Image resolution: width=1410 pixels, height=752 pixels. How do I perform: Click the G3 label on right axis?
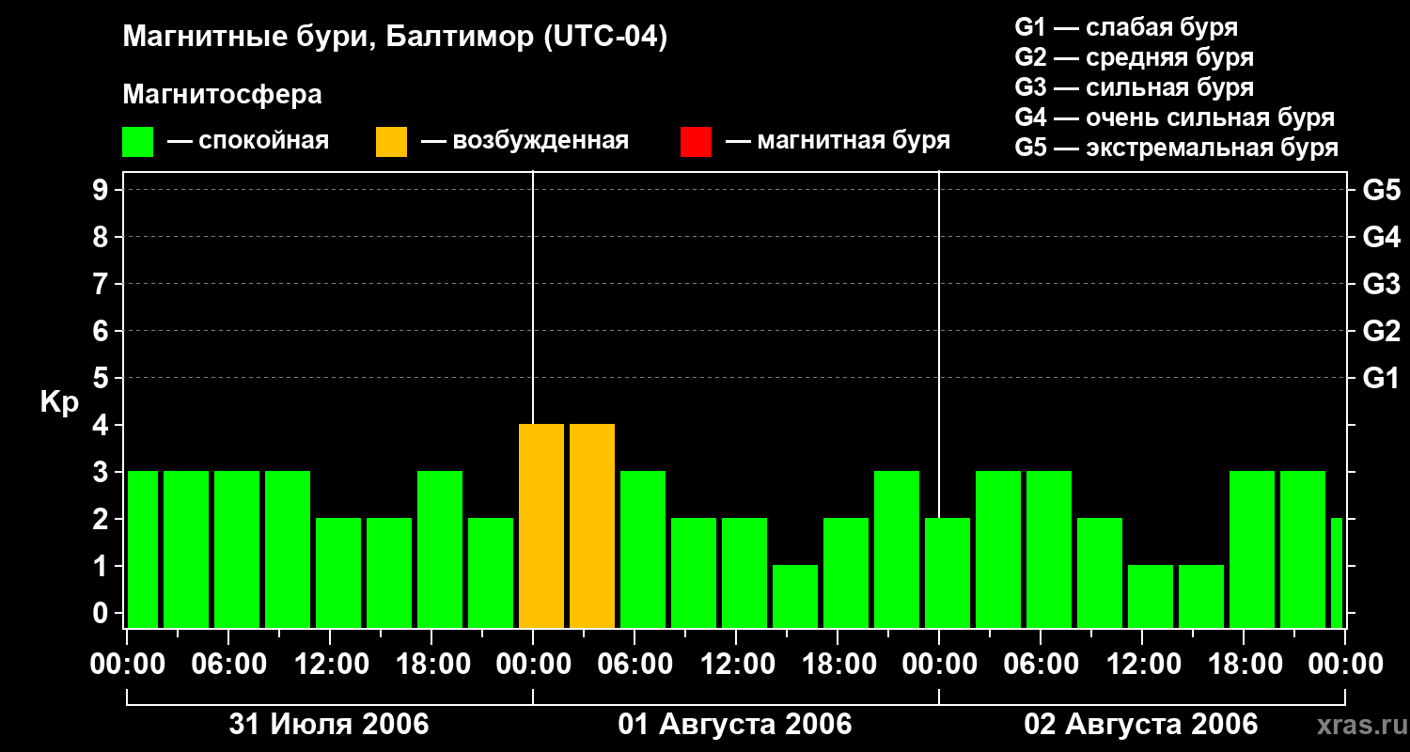click(x=1381, y=284)
